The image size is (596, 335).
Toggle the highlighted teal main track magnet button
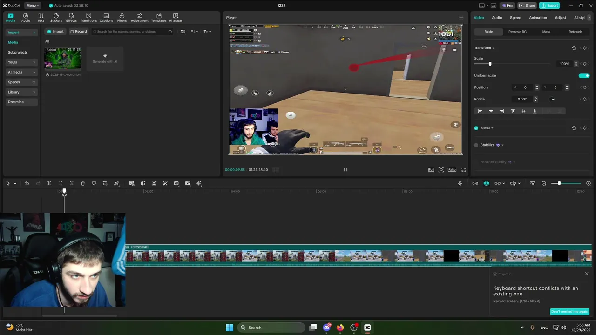[x=486, y=183]
